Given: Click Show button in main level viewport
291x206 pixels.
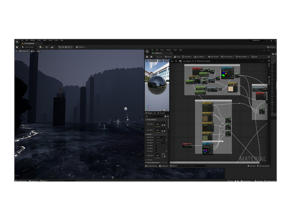Looking at the screenshot, I should (38, 51).
